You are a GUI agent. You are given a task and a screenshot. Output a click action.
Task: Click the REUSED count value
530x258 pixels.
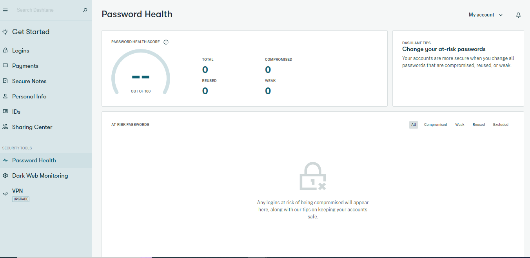pyautogui.click(x=205, y=91)
